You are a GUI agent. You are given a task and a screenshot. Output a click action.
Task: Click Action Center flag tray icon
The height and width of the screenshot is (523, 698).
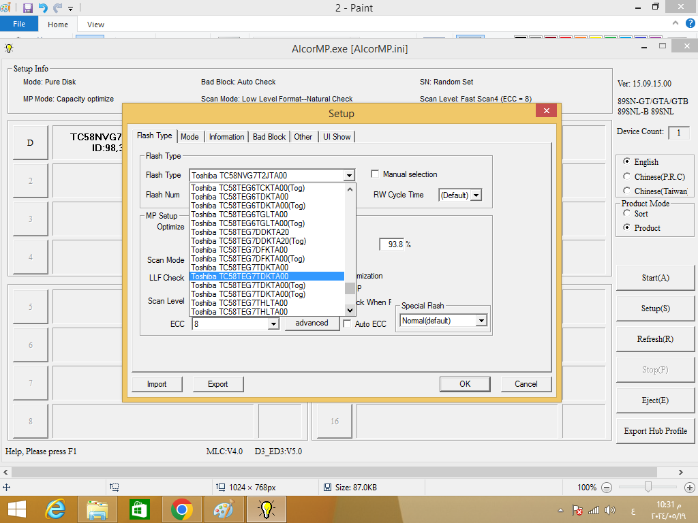(577, 510)
